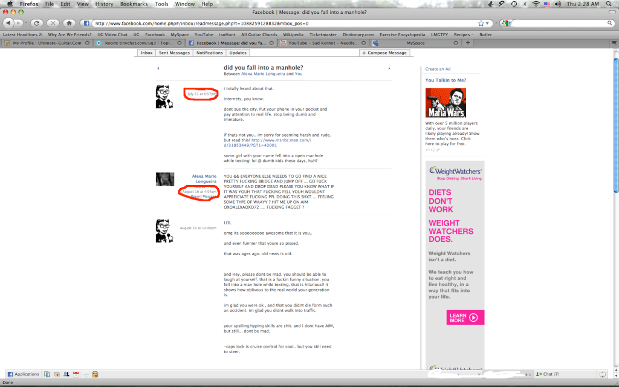Open the History menu
Image resolution: width=619 pixels, height=387 pixels.
click(x=104, y=4)
